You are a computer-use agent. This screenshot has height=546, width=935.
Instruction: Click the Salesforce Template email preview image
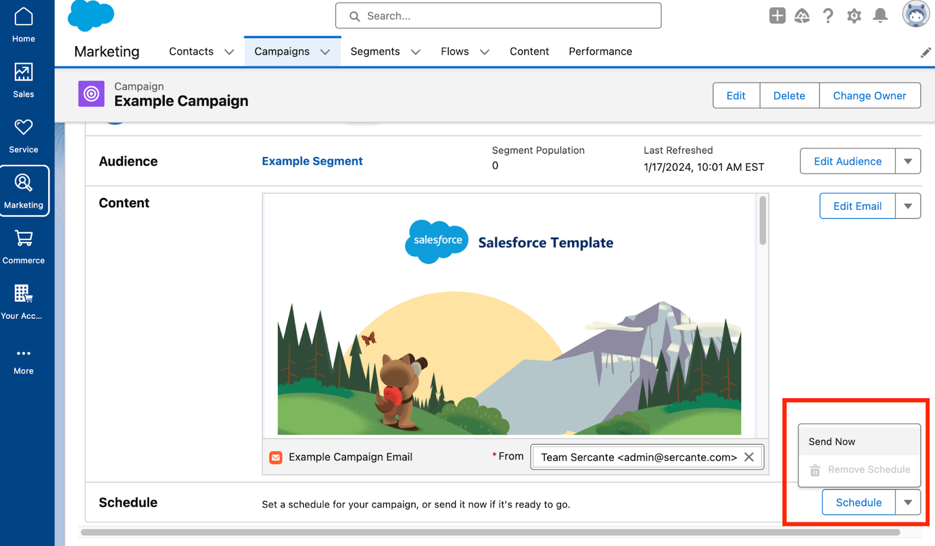coord(509,316)
